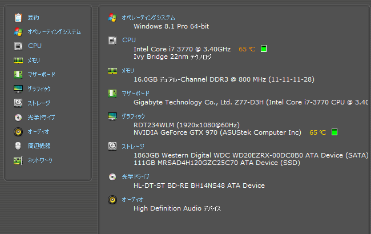
Task: Open the メモリ RAM icon in sidebar
Action: pyautogui.click(x=18, y=60)
